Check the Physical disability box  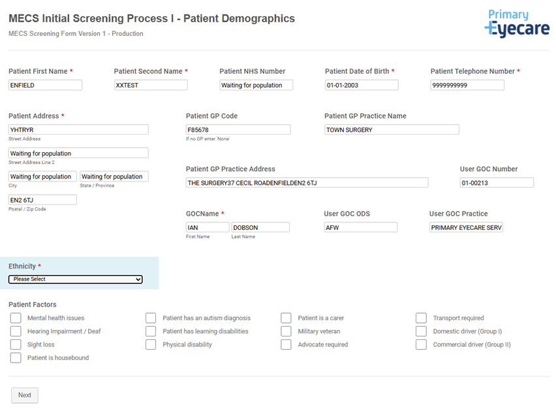[x=151, y=344]
